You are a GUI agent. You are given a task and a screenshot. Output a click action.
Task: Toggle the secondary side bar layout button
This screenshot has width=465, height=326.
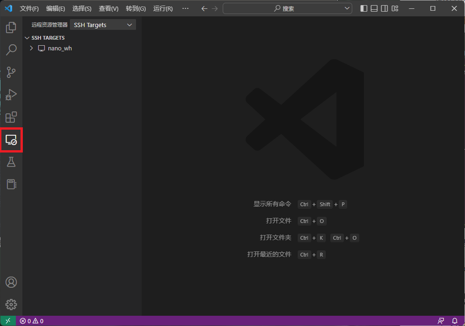click(384, 8)
